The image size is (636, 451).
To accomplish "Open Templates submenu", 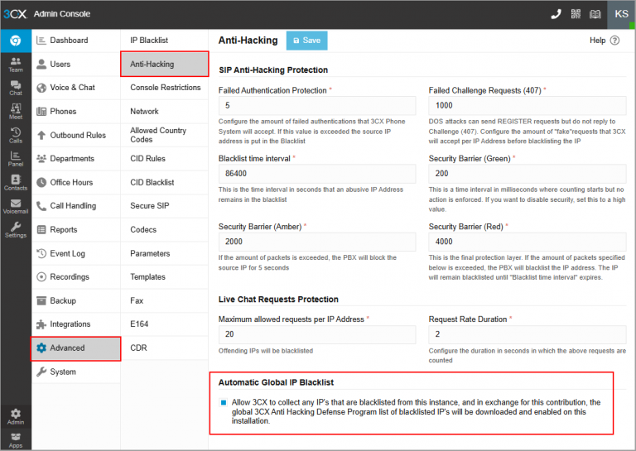I will (x=164, y=277).
